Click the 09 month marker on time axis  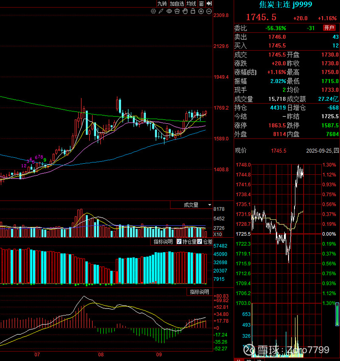pos(159,355)
